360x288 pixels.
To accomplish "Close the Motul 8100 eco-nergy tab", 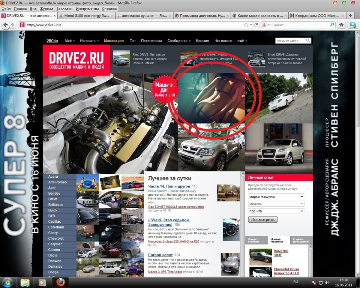I will coord(112,16).
